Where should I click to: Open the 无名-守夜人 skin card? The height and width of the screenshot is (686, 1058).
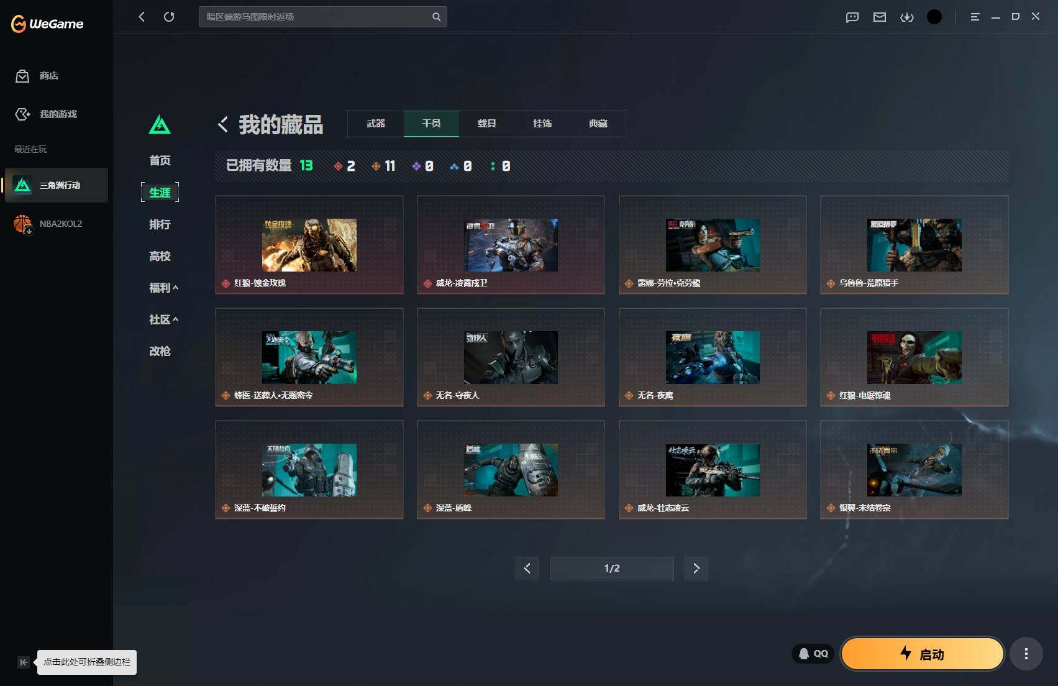(x=511, y=357)
